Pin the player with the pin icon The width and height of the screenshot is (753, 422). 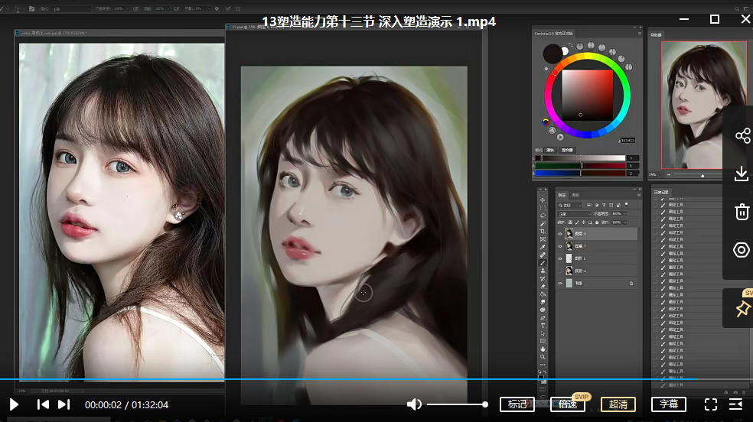pyautogui.click(x=742, y=309)
